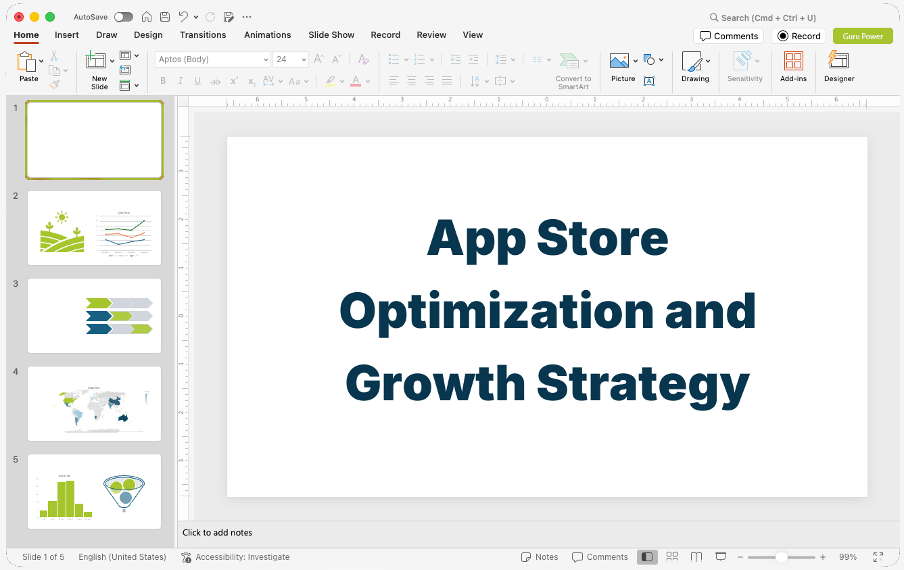Toggle the Notes pane in status bar
This screenshot has height=570, width=904.
[540, 557]
